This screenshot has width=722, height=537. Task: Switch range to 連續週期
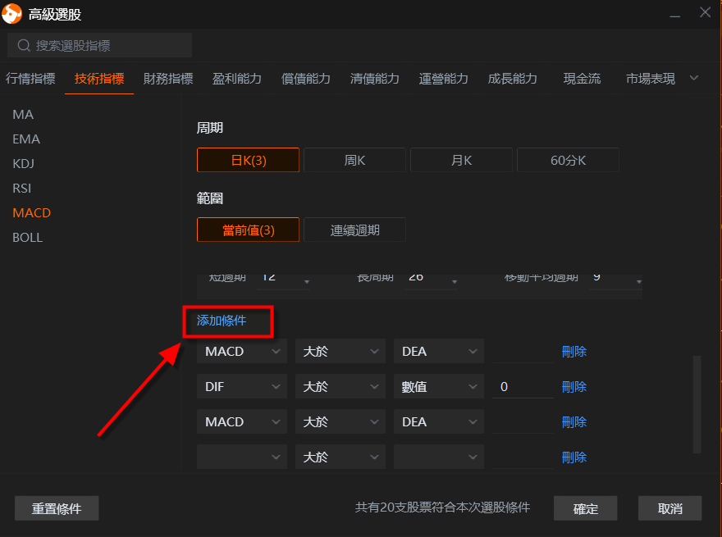(354, 230)
